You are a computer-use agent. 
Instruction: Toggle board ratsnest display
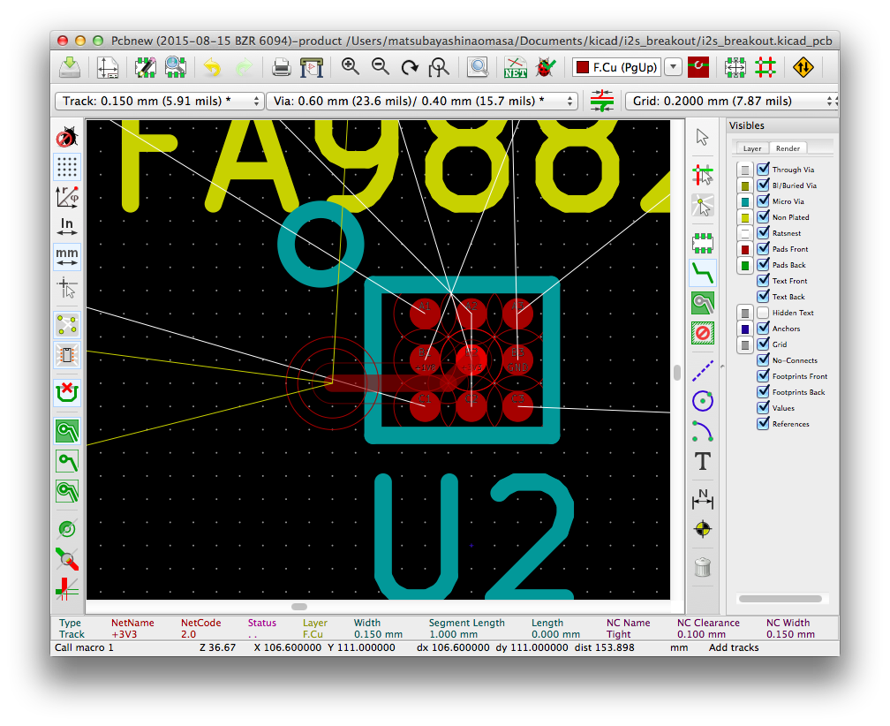pos(67,325)
